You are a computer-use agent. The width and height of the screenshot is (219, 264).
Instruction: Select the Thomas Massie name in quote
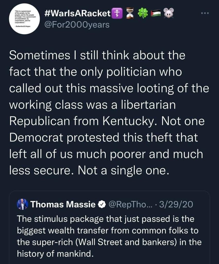(63, 205)
